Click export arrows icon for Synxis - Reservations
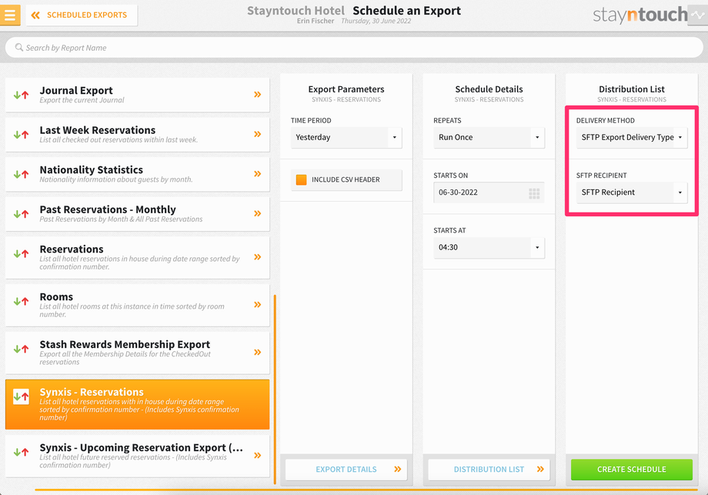708x495 pixels. click(x=22, y=396)
